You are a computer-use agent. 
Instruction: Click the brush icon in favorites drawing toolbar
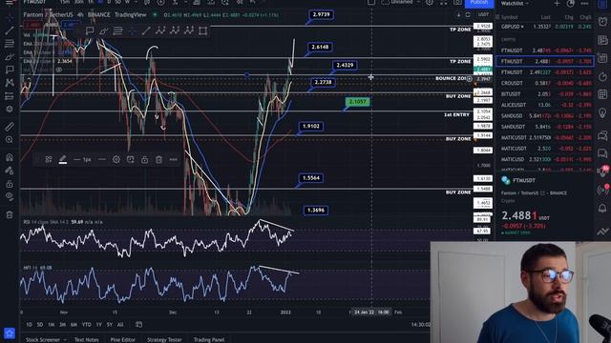[x=104, y=30]
